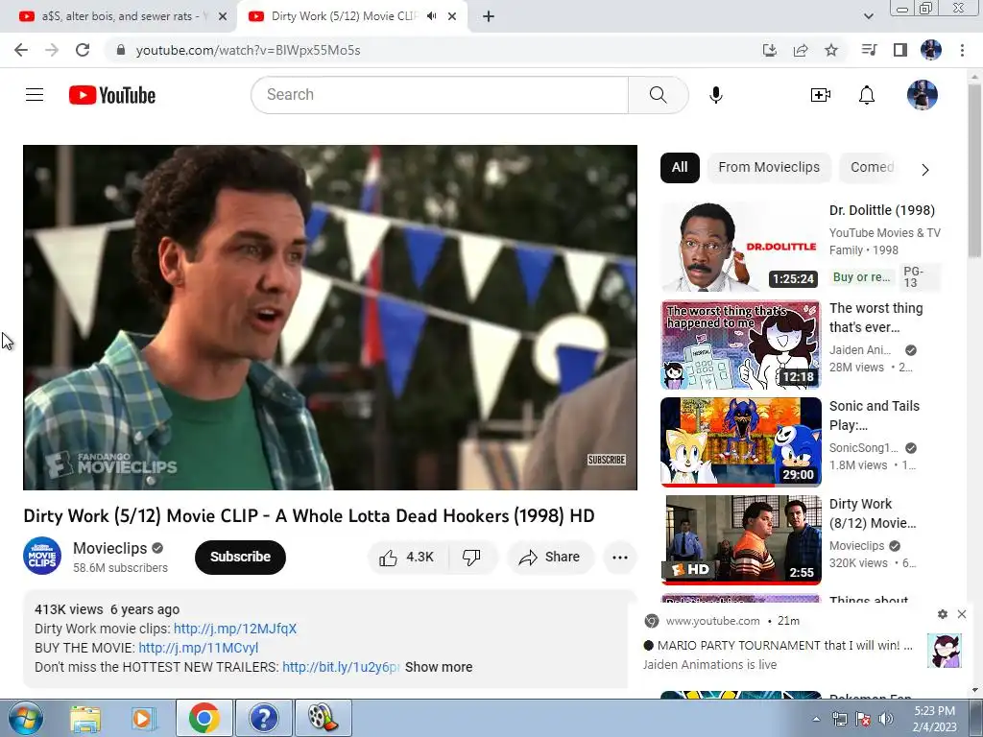The image size is (983, 737).
Task: Open BUY THE MOVIE link j.mp/11MCvyl
Action: coord(198,648)
